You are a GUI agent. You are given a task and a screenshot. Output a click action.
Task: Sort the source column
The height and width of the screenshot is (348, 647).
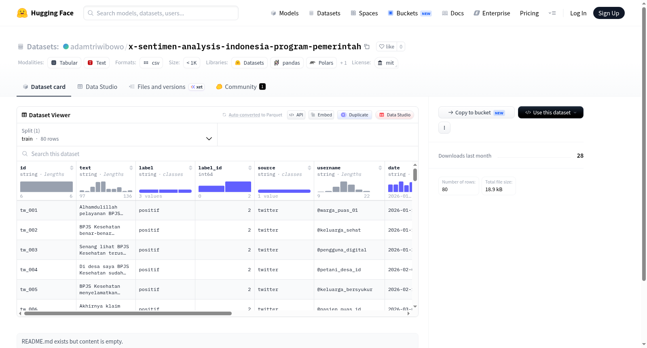[309, 168]
